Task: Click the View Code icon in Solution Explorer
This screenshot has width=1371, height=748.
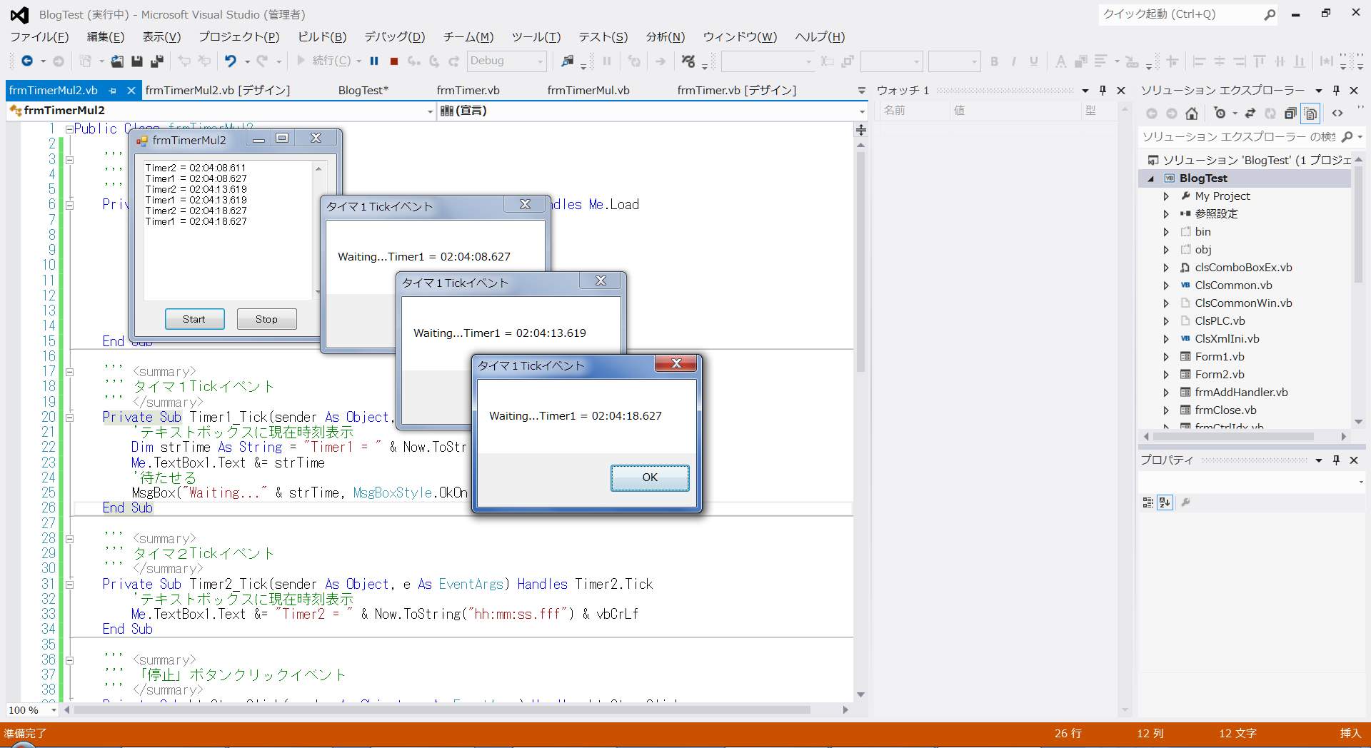Action: [x=1337, y=113]
